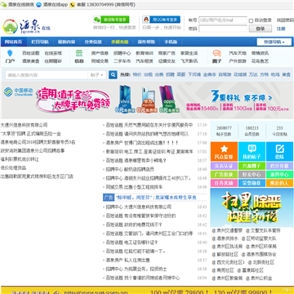Open the post 福利彩票机低价转让
294x294 pixels.
click(20, 159)
